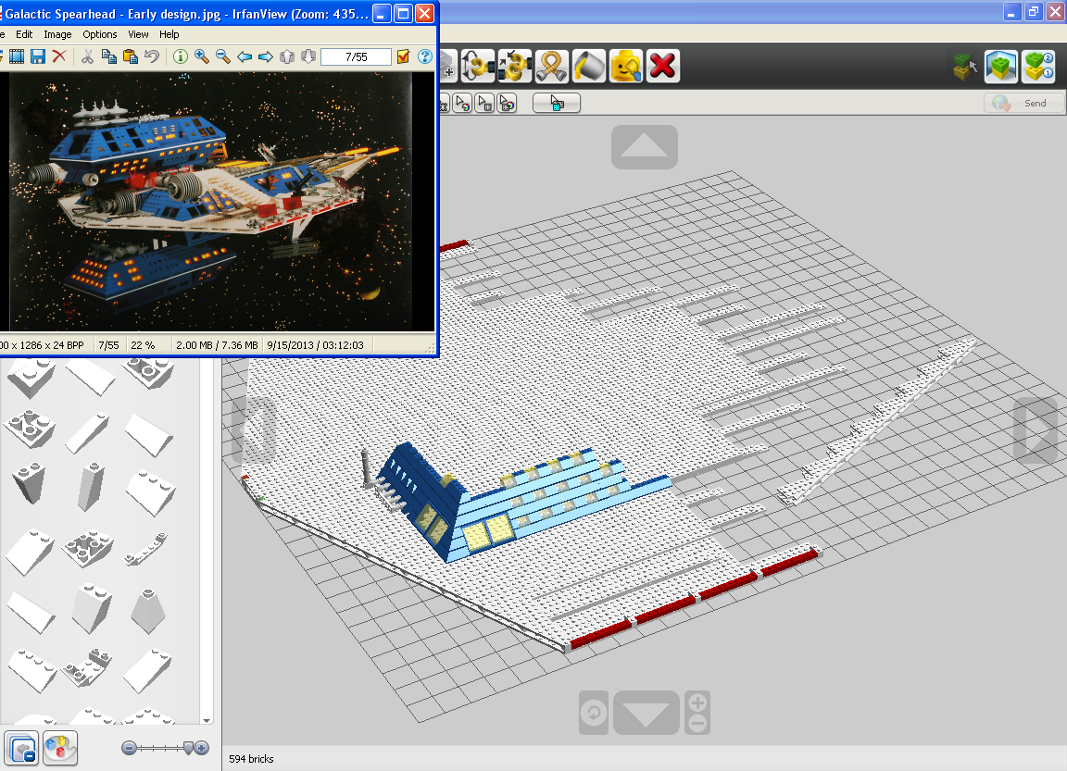Delete the file with the red X in IrfanView
Viewport: 1067px width, 771px height.
click(x=59, y=56)
